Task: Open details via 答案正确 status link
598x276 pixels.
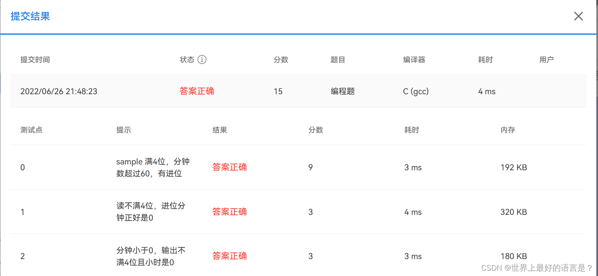Action: 197,91
